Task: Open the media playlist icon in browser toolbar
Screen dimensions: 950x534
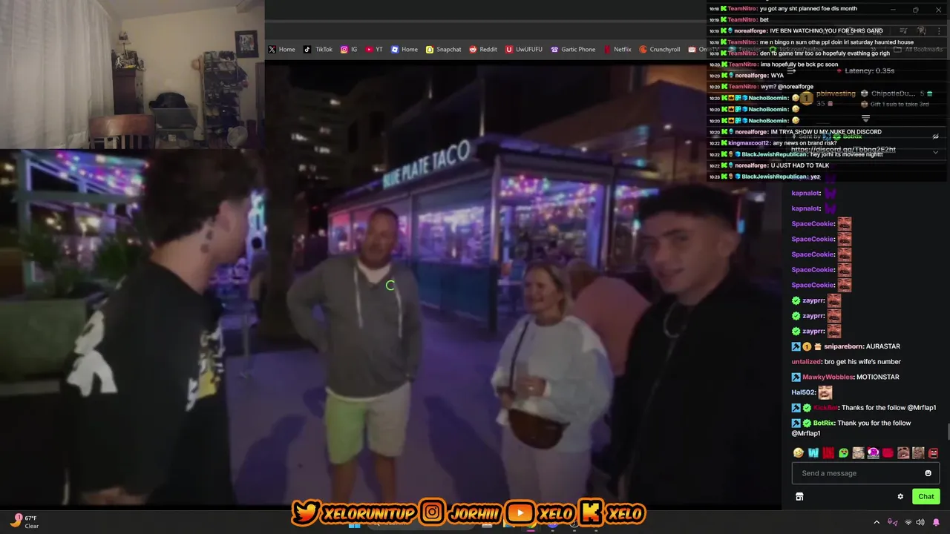Action: click(903, 31)
